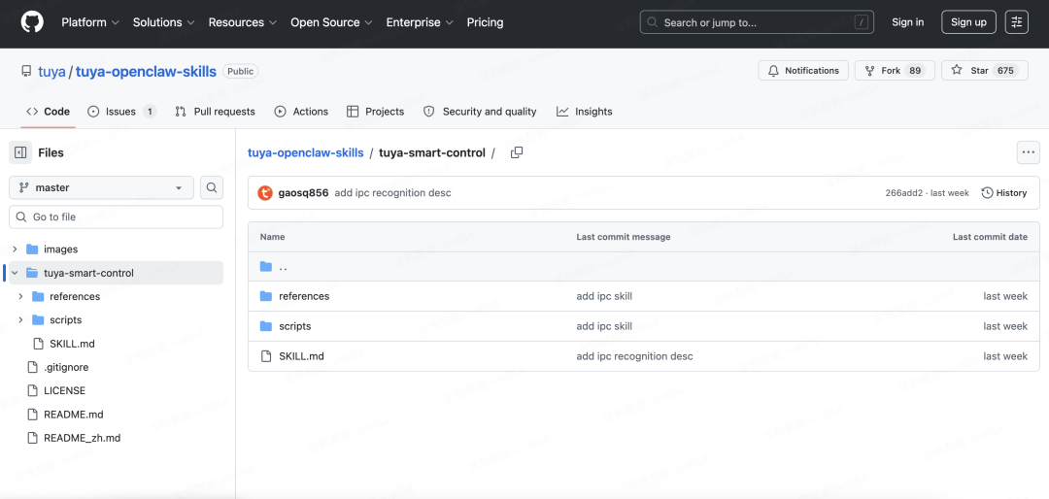Click the search magnifier icon in the header

(653, 22)
